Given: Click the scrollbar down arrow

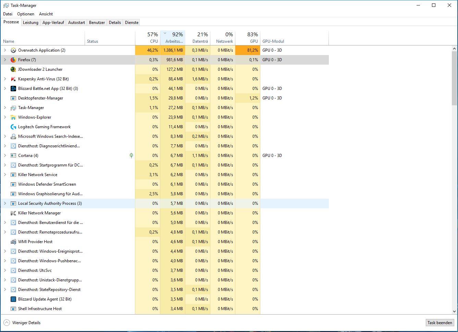Looking at the screenshot, I should (455, 311).
